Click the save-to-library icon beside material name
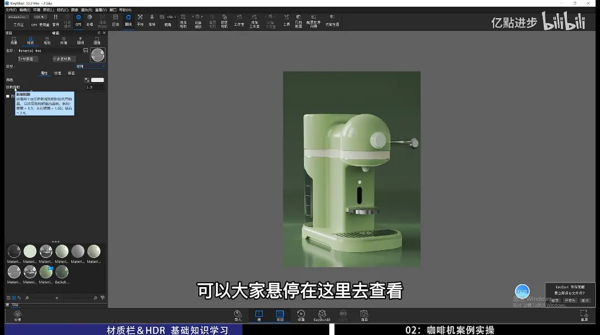 tap(85, 51)
